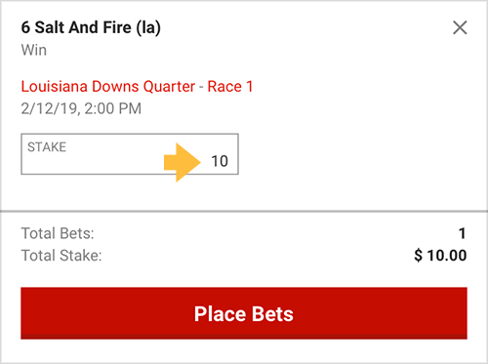Viewport: 488px width, 364px height.
Task: Click the Total Bets label
Action: [x=58, y=233]
